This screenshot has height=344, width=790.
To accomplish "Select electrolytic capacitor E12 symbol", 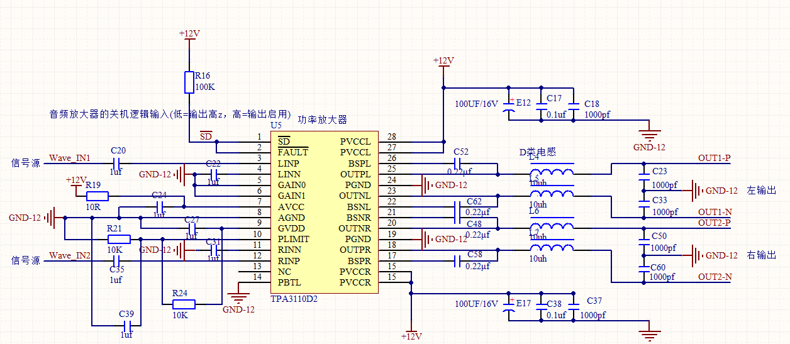I will (x=510, y=107).
